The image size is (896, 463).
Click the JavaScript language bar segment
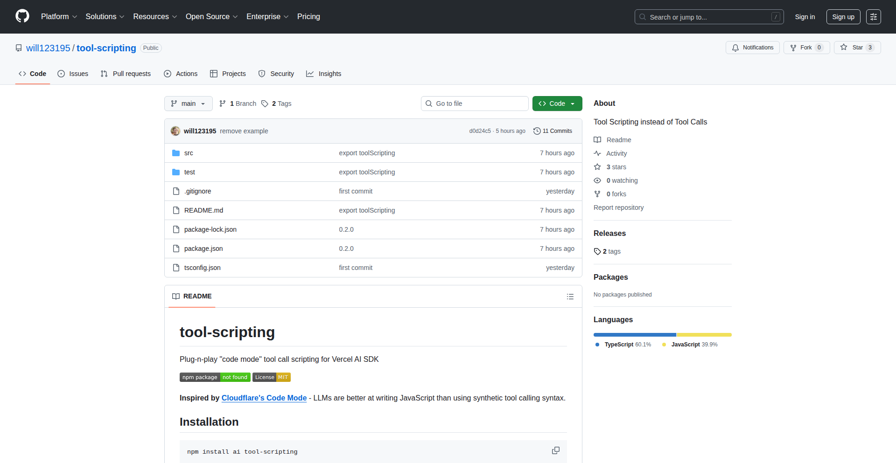pyautogui.click(x=704, y=335)
